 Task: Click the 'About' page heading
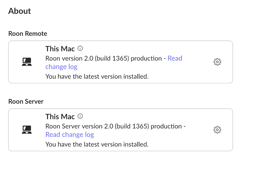tap(20, 11)
